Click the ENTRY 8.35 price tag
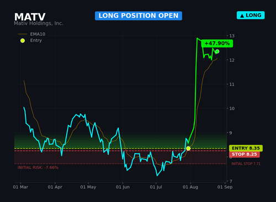 pyautogui.click(x=246, y=148)
